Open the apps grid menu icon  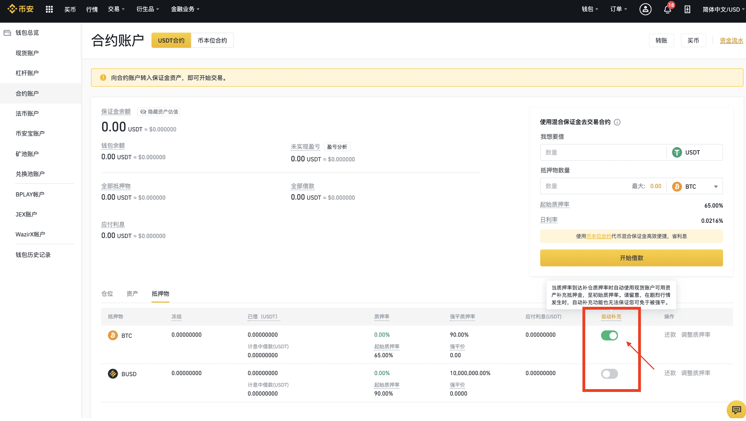(49, 9)
